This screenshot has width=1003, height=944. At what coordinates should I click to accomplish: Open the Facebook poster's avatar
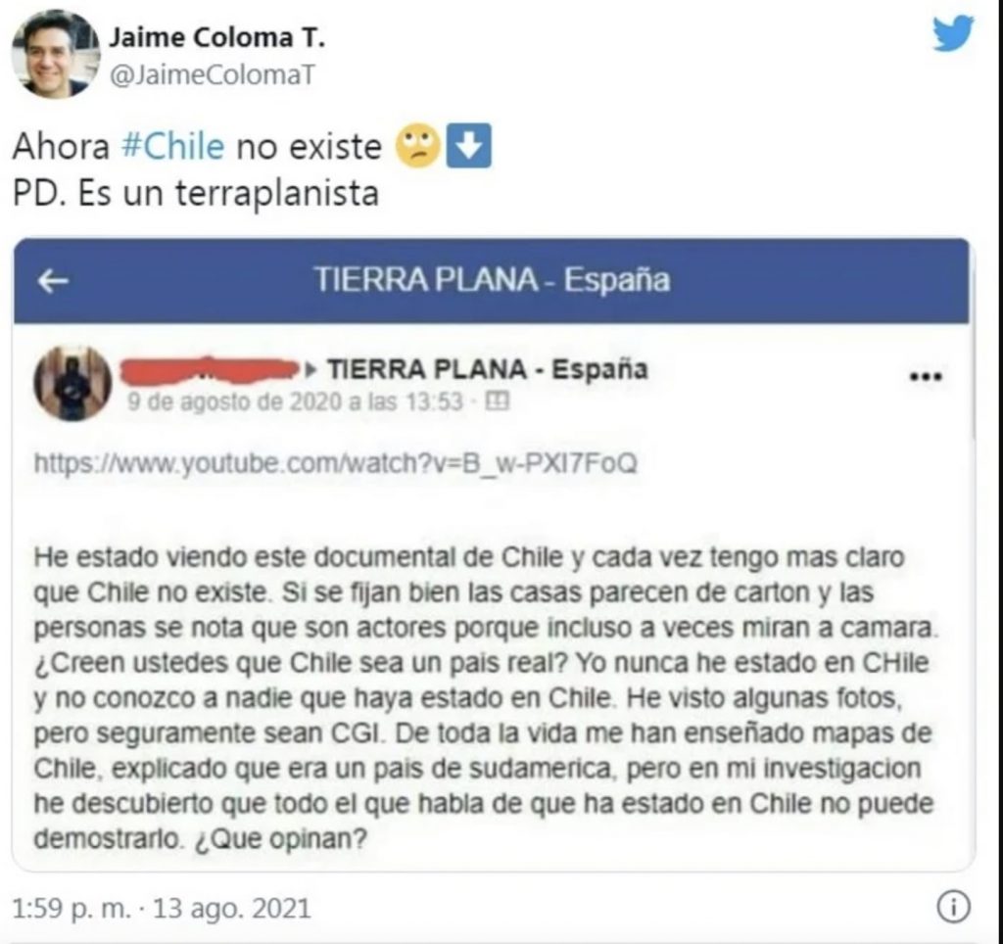(x=72, y=383)
